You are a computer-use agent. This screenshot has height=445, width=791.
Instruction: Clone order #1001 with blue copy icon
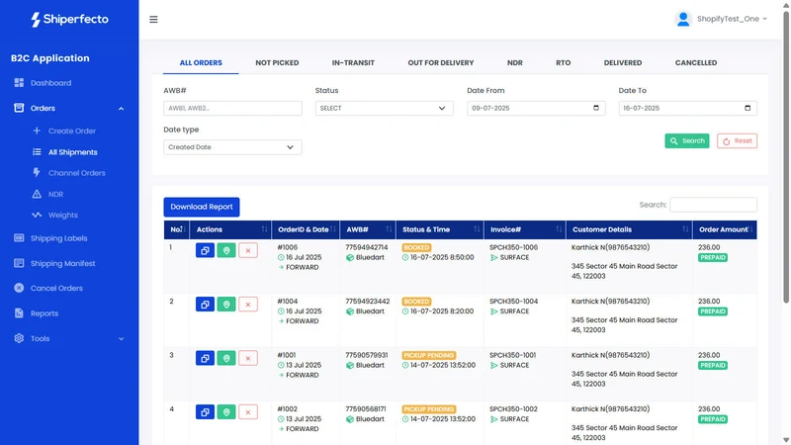coord(205,358)
